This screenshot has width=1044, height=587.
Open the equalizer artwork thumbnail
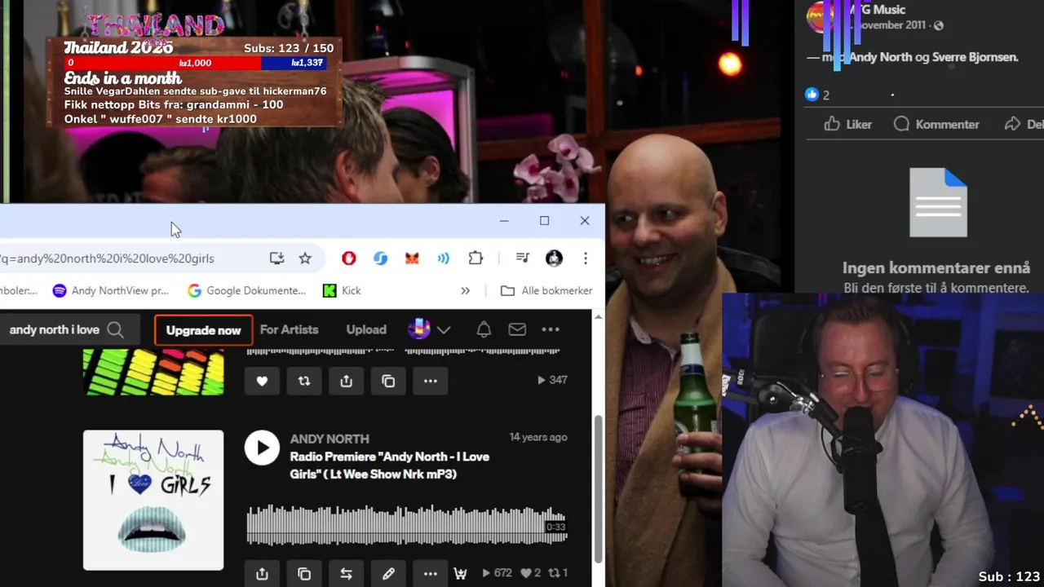(153, 373)
